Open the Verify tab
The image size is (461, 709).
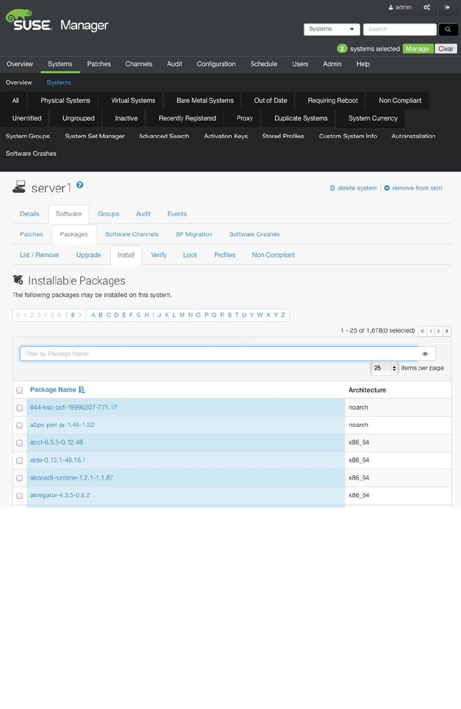point(159,255)
